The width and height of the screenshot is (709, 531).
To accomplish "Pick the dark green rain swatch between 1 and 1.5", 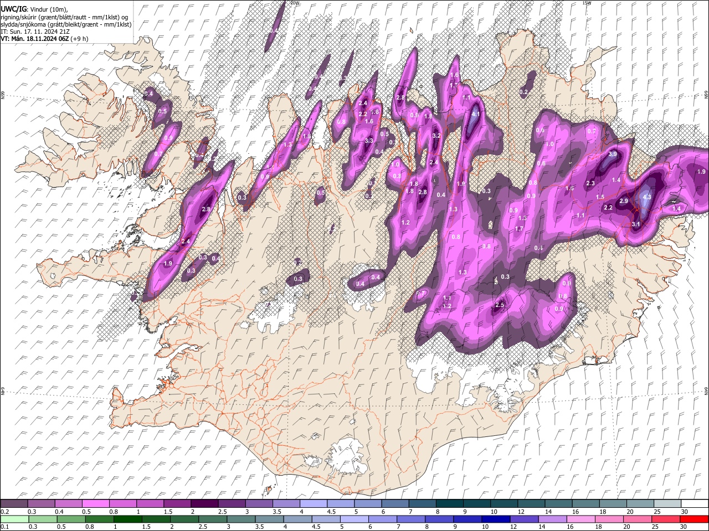I will pos(128,519).
